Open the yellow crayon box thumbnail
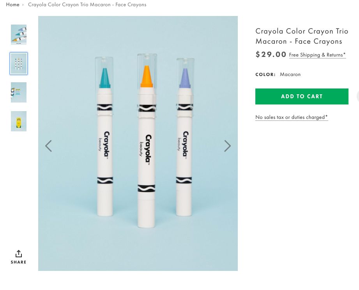Viewport: 359px width, 290px height. tap(19, 121)
